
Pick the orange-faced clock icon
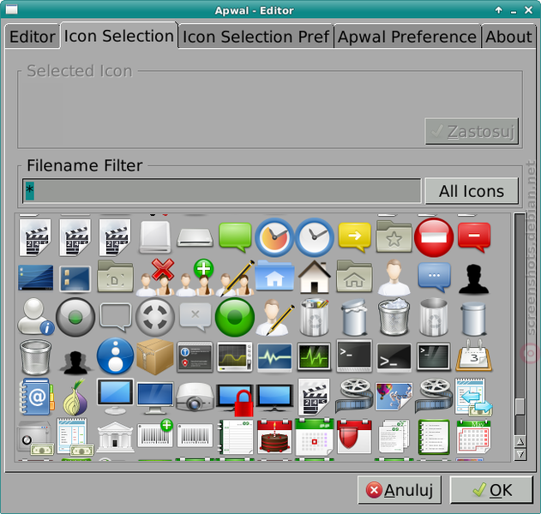point(274,237)
